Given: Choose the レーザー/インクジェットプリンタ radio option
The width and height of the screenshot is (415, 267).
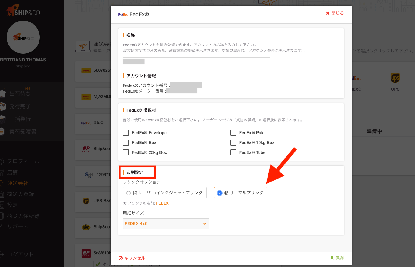Looking at the screenshot, I should tap(165, 193).
